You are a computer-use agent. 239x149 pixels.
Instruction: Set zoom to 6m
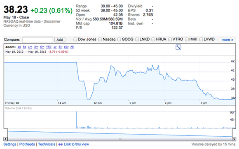[42, 47]
